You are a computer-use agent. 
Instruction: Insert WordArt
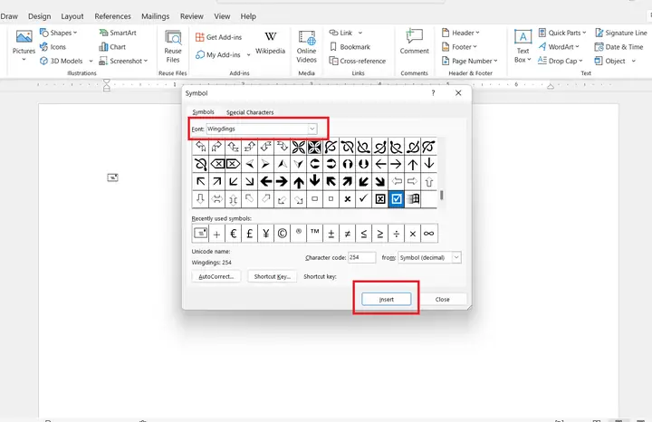[559, 47]
